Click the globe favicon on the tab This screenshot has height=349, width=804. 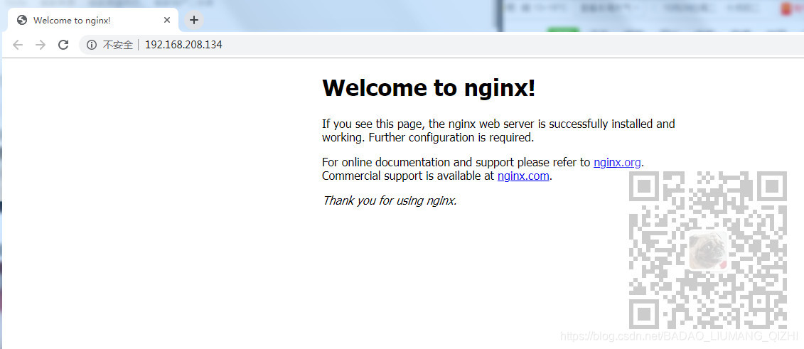pos(21,21)
